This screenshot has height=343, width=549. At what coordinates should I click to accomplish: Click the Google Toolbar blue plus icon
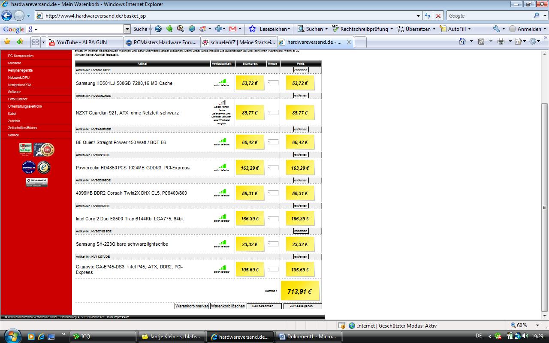218,29
